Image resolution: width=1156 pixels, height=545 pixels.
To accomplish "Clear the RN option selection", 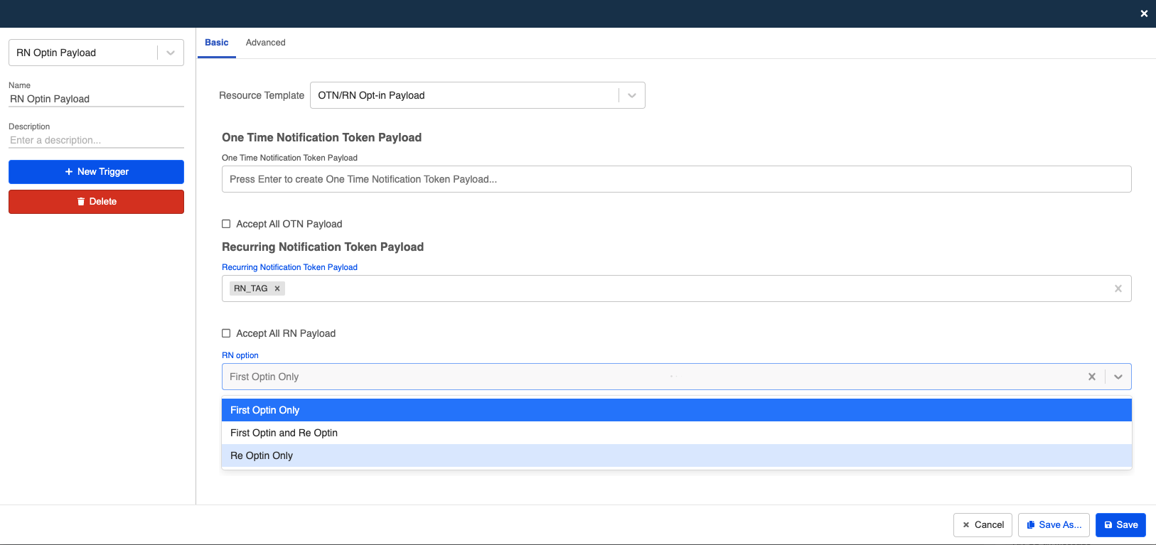I will 1091,377.
